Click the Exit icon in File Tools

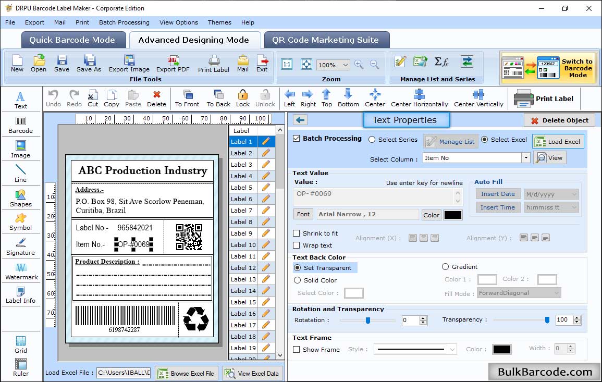click(262, 64)
